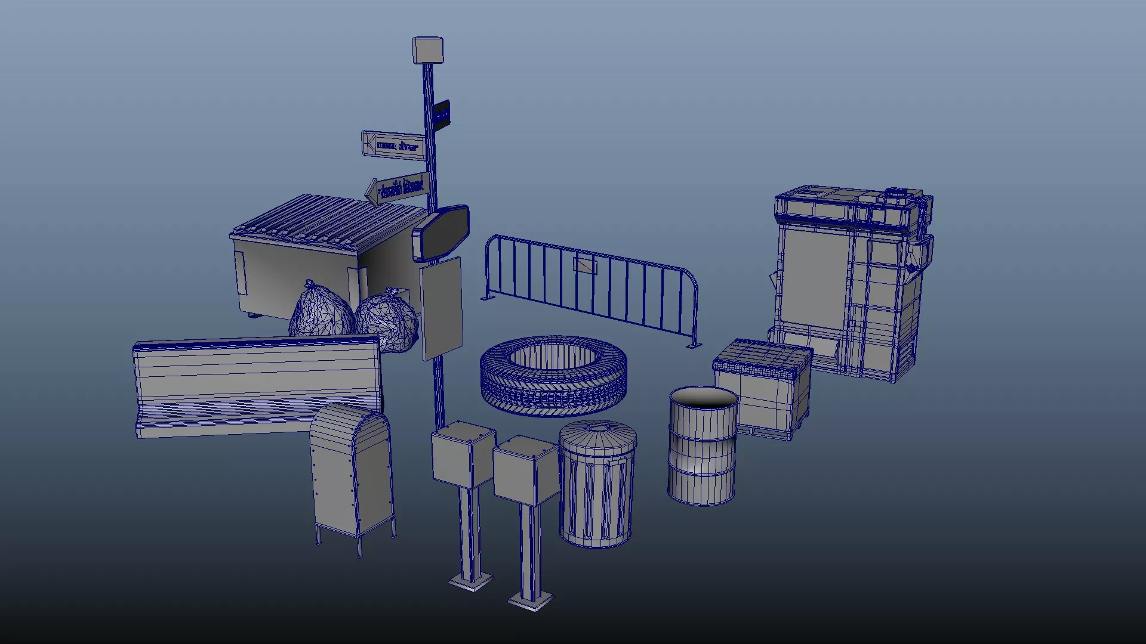Click the small dark sign near pole top

coord(441,114)
